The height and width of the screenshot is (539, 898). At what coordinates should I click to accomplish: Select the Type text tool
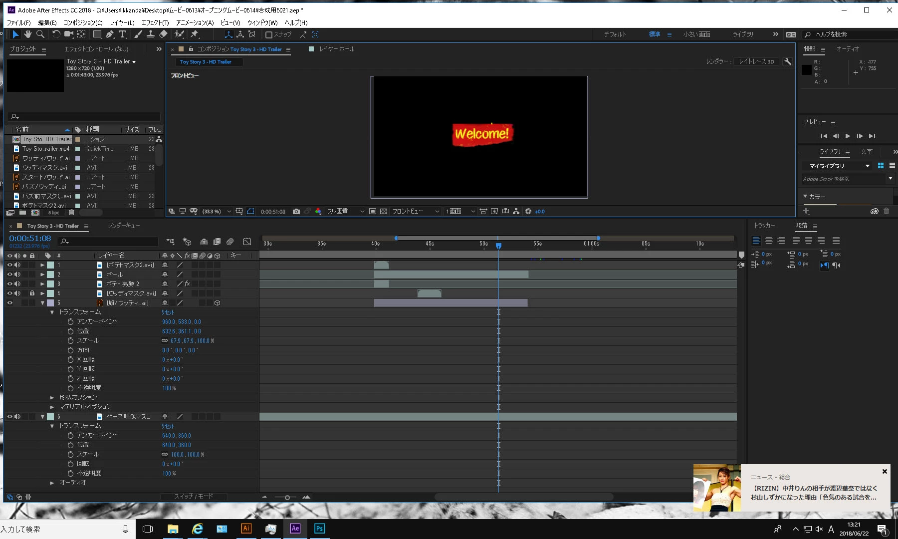coord(122,34)
